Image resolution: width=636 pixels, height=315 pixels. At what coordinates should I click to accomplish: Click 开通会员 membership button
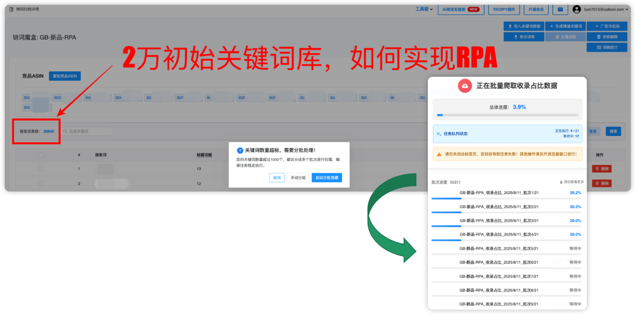[x=536, y=9]
